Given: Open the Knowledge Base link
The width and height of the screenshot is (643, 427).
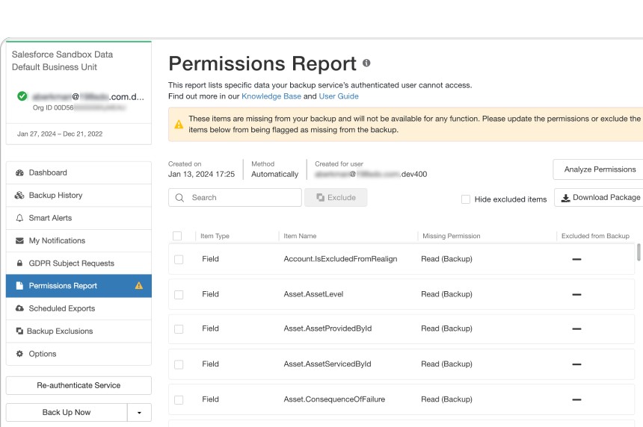Looking at the screenshot, I should pyautogui.click(x=271, y=96).
